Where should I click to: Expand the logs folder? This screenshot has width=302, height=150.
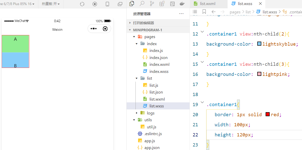pos(137,113)
